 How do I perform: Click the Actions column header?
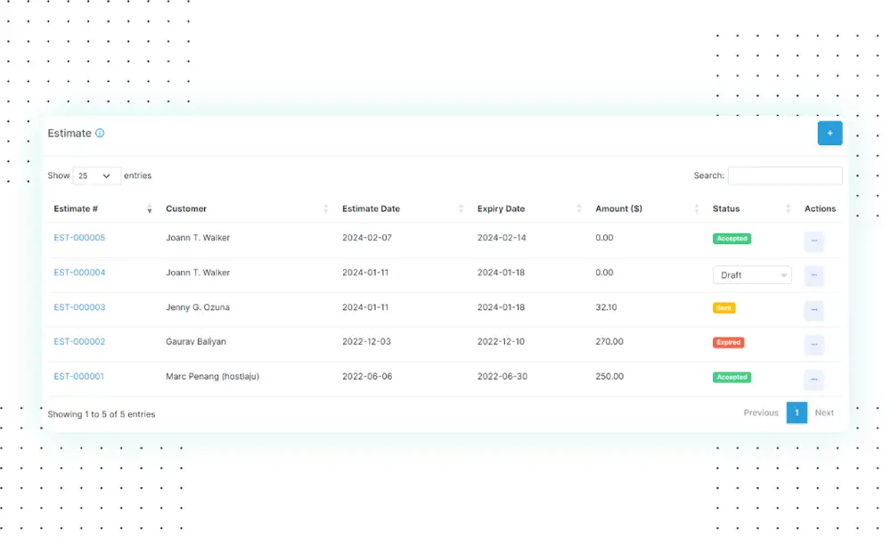pos(820,208)
